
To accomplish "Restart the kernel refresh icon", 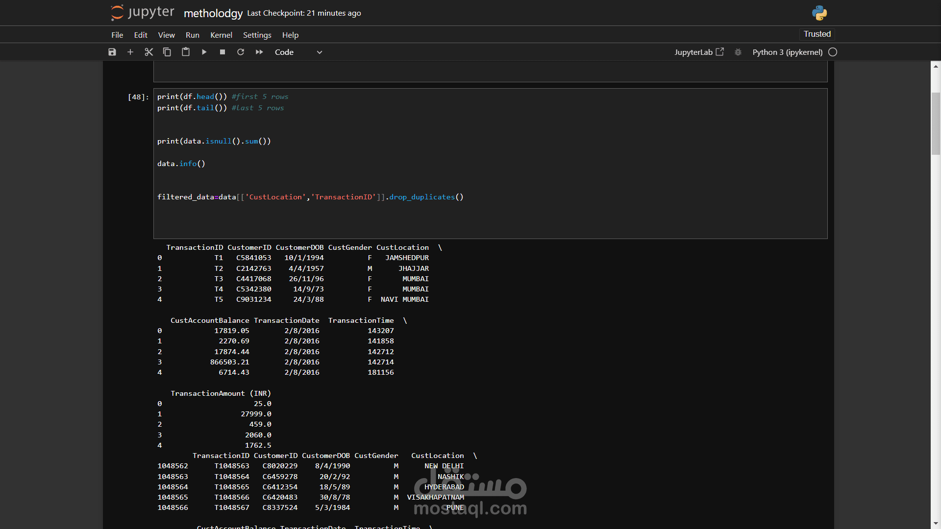I will click(241, 52).
